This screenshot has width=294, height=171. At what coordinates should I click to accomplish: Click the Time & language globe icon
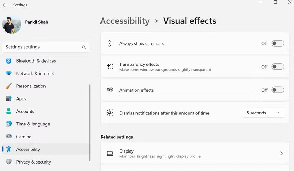(9, 124)
